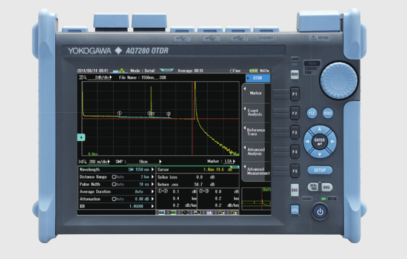This screenshot has height=259, width=407.
Task: Push the F1 function key
Action: click(294, 94)
